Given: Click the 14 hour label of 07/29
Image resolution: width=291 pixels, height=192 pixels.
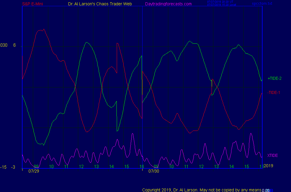Looking at the screenshot, I should click(111, 167).
